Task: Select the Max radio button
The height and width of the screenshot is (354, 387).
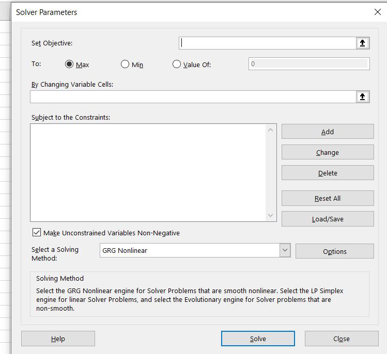Action: (x=69, y=64)
